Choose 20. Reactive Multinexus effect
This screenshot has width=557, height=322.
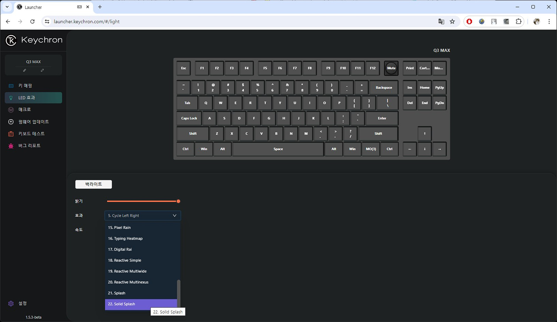(x=141, y=282)
